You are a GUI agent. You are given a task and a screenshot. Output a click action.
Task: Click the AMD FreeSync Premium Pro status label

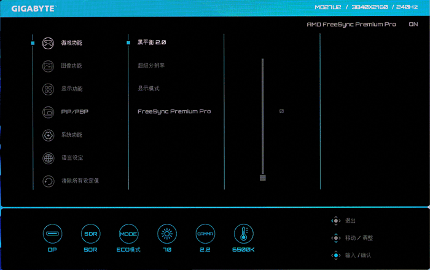coord(351,25)
